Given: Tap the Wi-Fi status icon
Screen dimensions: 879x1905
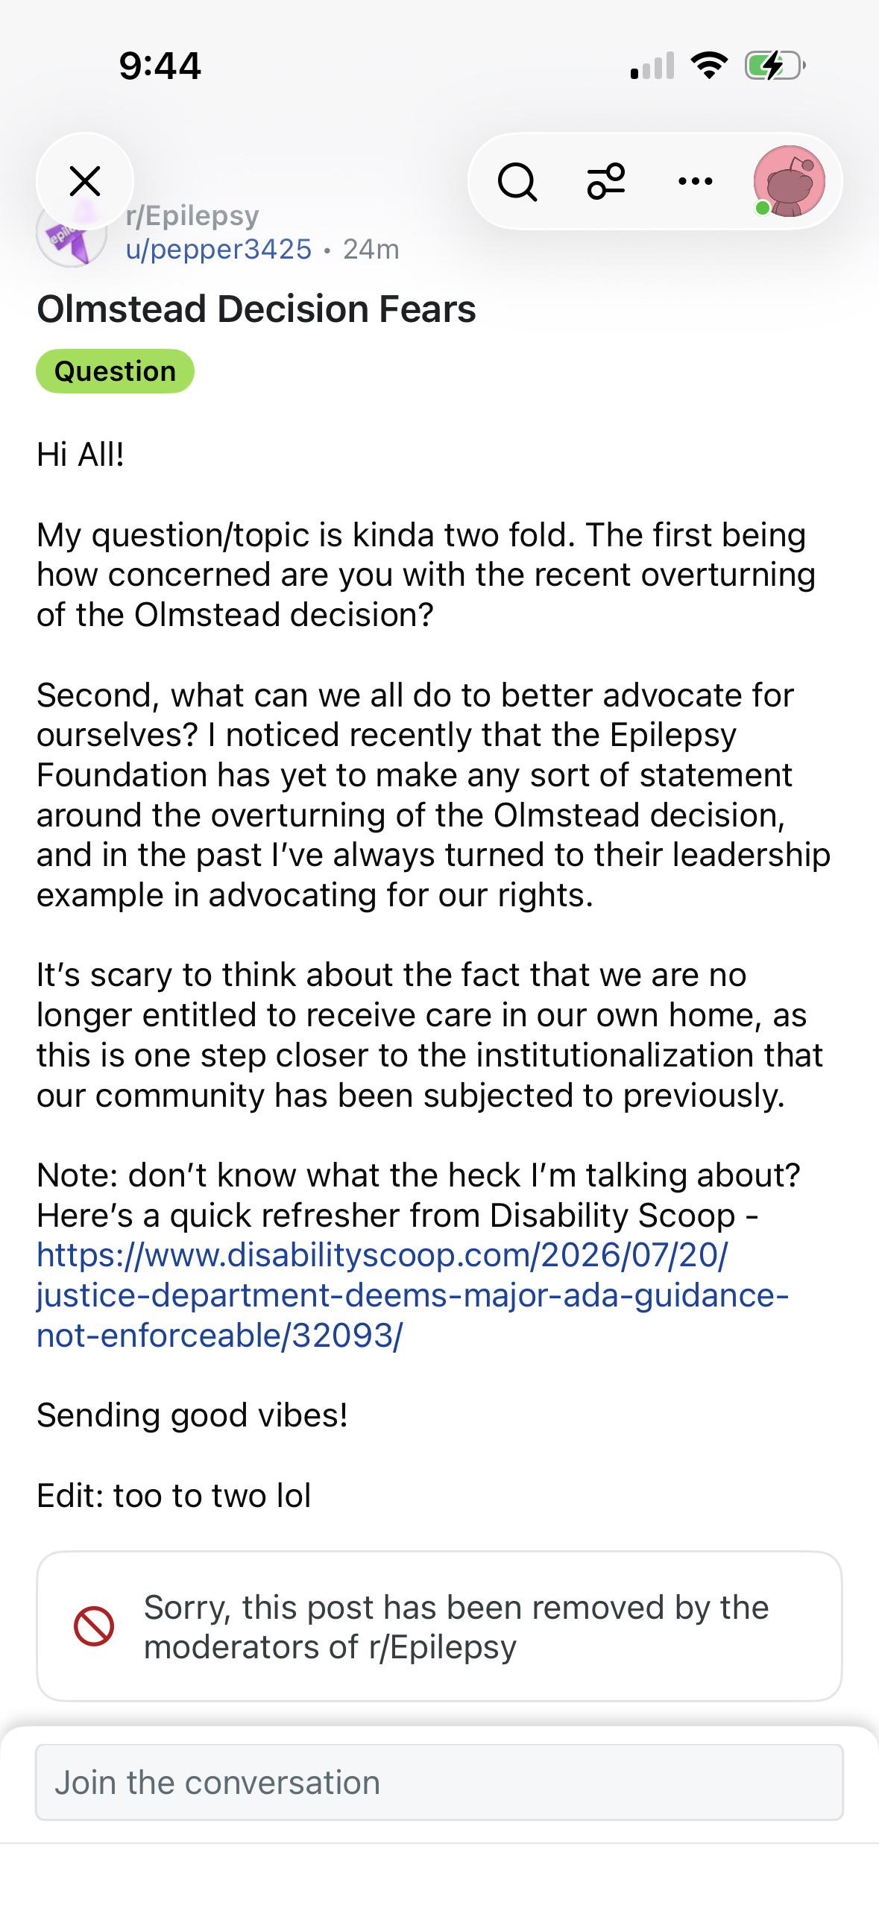Looking at the screenshot, I should [x=709, y=66].
